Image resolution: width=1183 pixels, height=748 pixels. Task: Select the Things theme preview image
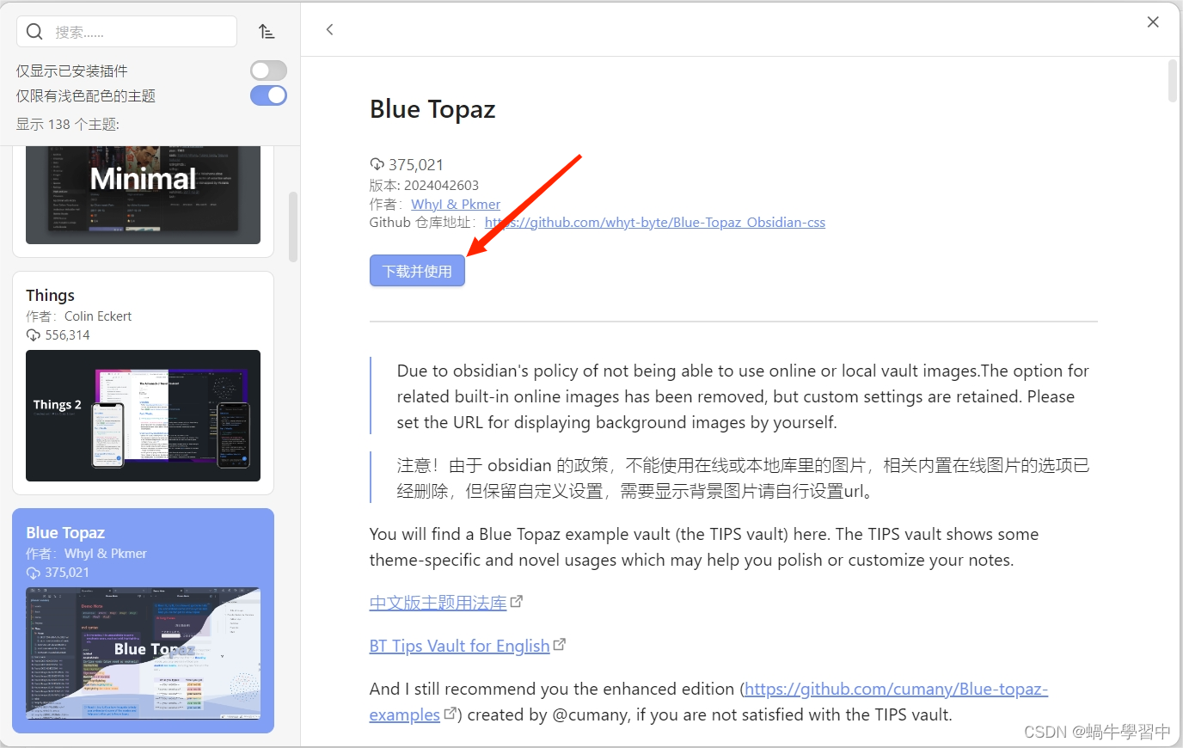(x=143, y=415)
